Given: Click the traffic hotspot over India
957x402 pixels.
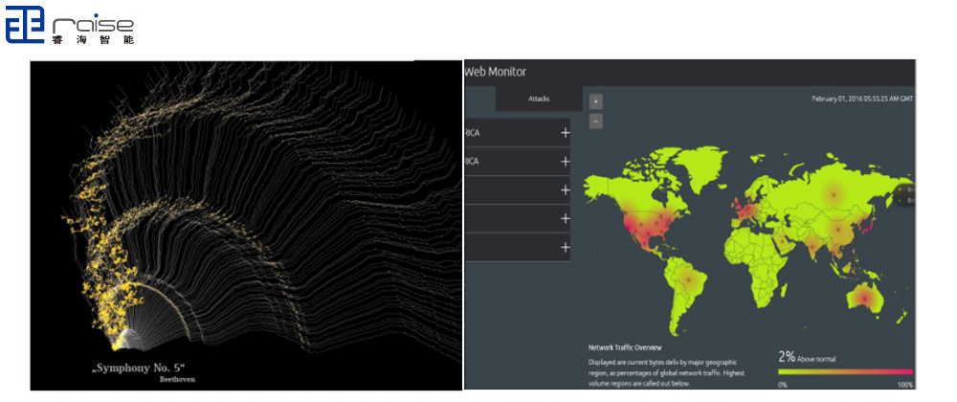Looking at the screenshot, I should pos(814,245).
